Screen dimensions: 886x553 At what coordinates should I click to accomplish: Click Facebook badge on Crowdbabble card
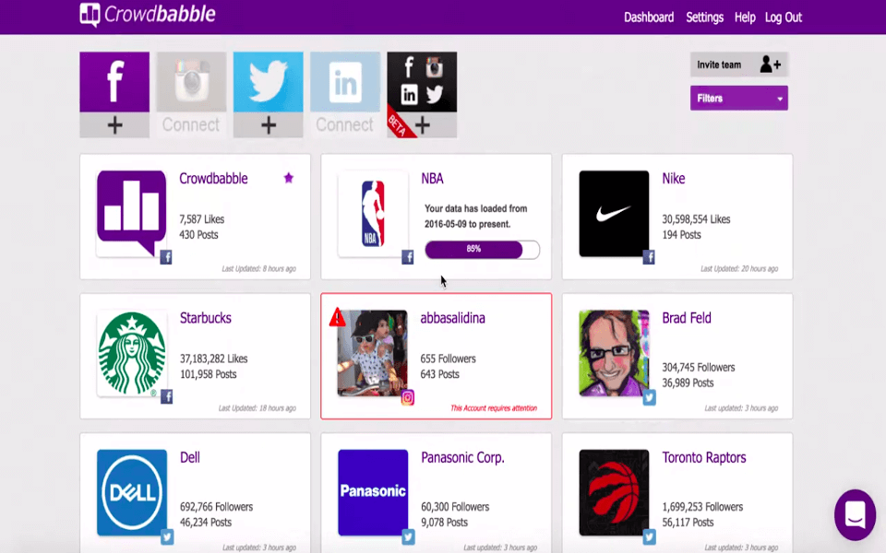[x=166, y=257]
